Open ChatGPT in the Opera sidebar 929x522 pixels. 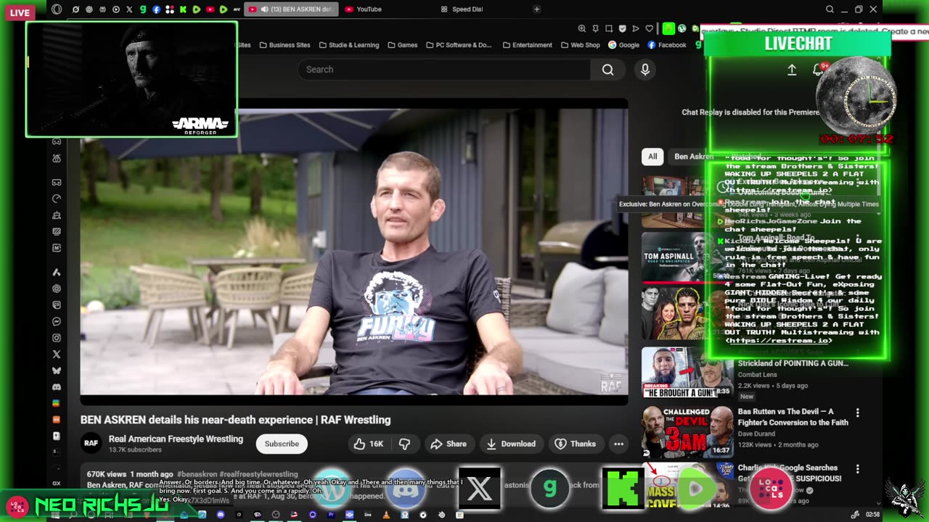point(57,289)
